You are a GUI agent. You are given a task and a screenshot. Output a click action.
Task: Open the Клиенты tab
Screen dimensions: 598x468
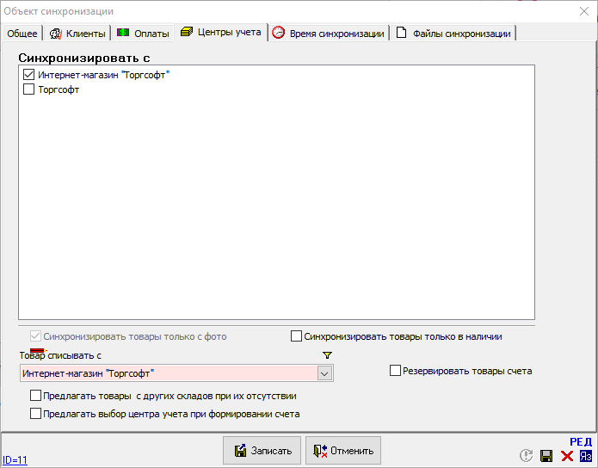pos(77,34)
